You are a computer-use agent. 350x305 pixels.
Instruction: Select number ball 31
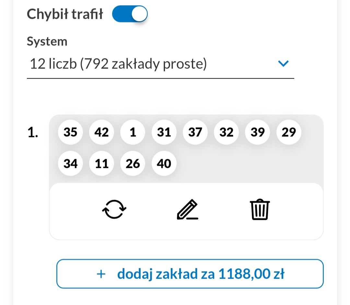164,133
